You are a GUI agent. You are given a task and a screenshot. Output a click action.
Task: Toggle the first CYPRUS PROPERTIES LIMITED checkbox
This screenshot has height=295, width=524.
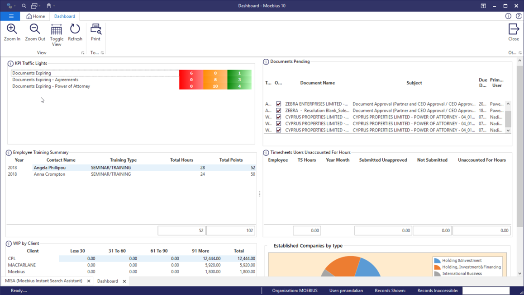point(278,117)
